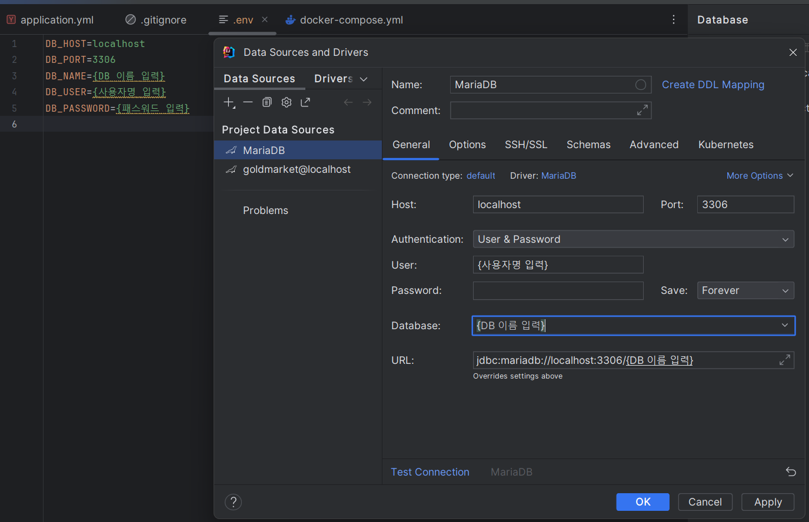Add a new data source with plus icon

(x=229, y=102)
